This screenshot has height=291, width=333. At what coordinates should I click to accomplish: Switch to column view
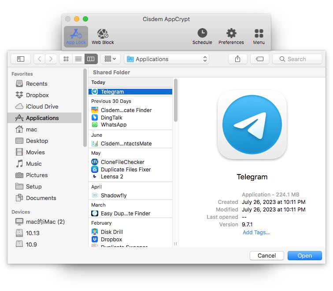(x=91, y=59)
